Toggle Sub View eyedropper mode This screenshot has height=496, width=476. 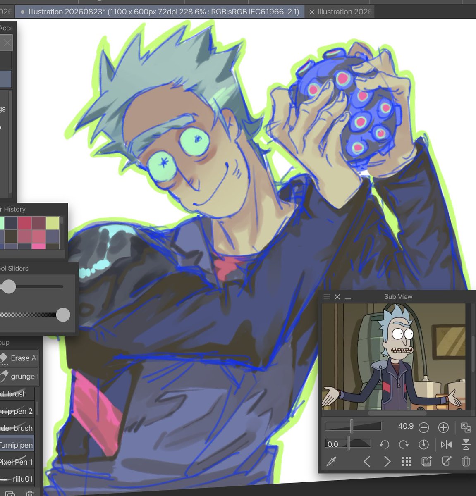(331, 461)
